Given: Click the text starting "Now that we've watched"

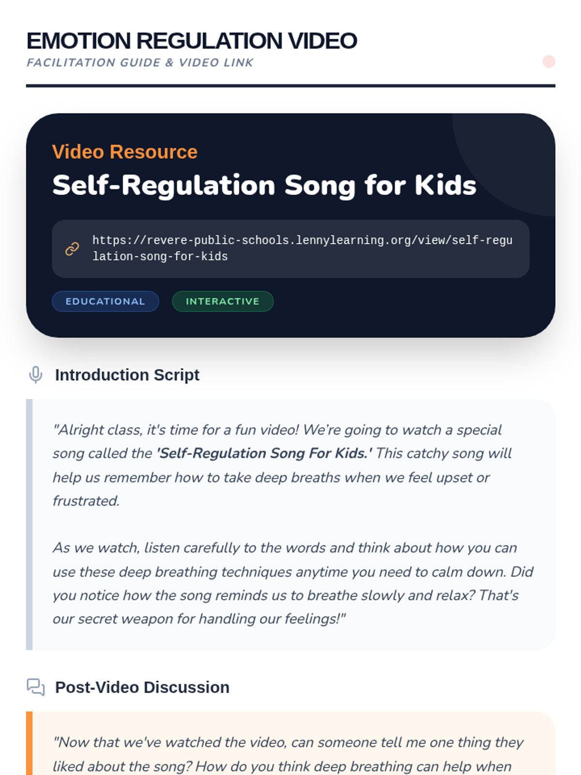Looking at the screenshot, I should pos(288,754).
